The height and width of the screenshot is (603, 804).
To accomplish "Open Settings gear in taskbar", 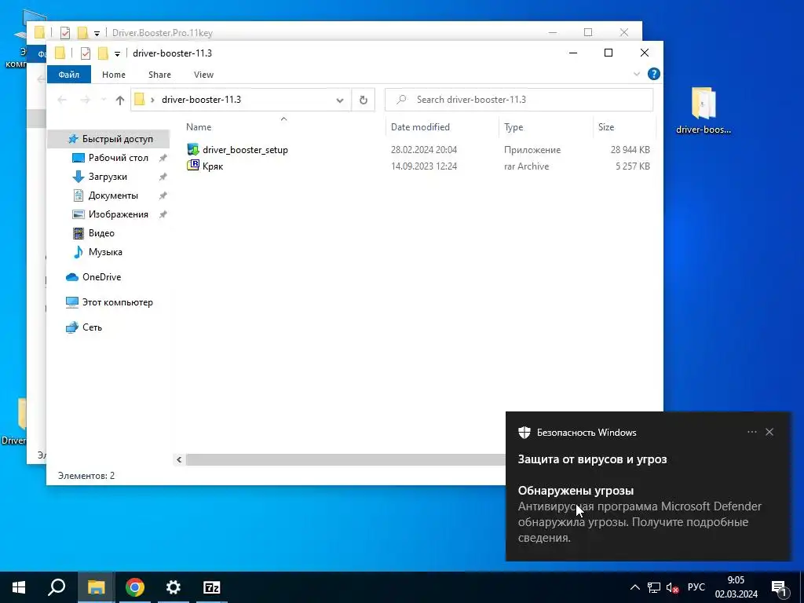I will point(174,587).
